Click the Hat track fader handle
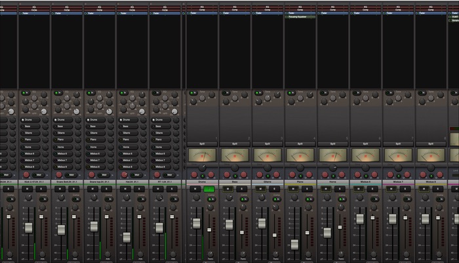The width and height of the screenshot is (459, 263). click(x=127, y=237)
